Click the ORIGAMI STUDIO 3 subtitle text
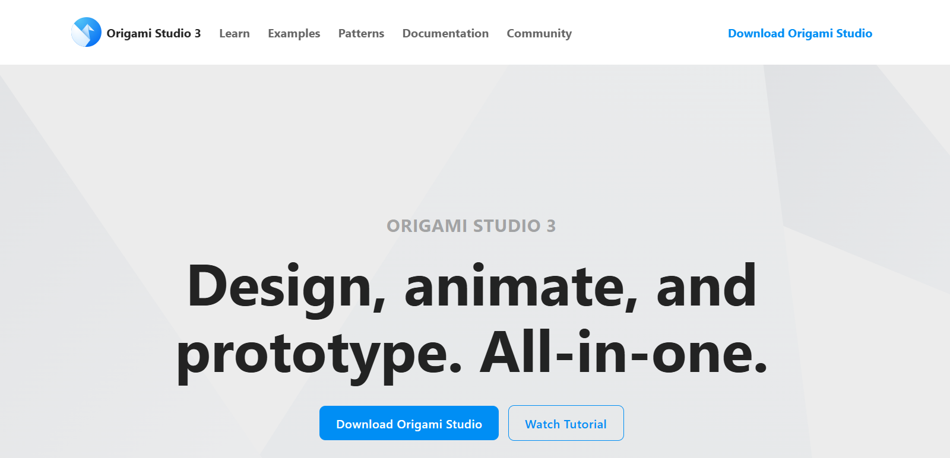The image size is (950, 458). 471,225
